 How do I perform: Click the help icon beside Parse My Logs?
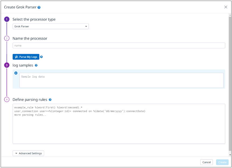coord(41,57)
